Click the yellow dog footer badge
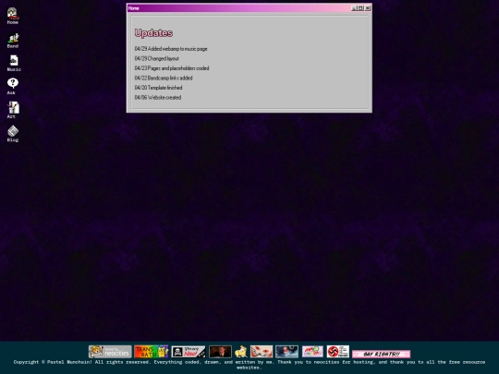The image size is (499, 374). [241, 352]
